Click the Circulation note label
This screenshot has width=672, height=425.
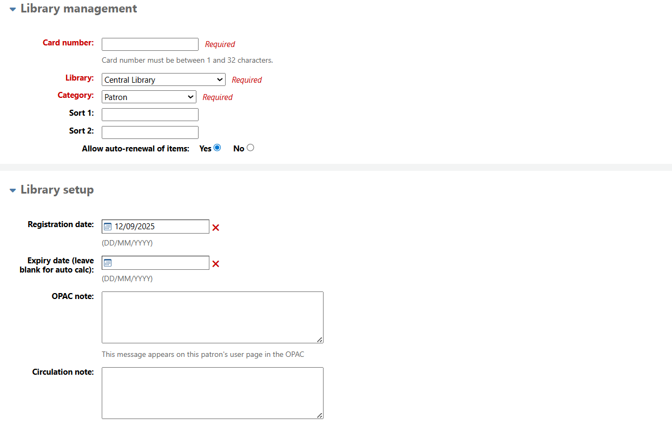(x=63, y=372)
